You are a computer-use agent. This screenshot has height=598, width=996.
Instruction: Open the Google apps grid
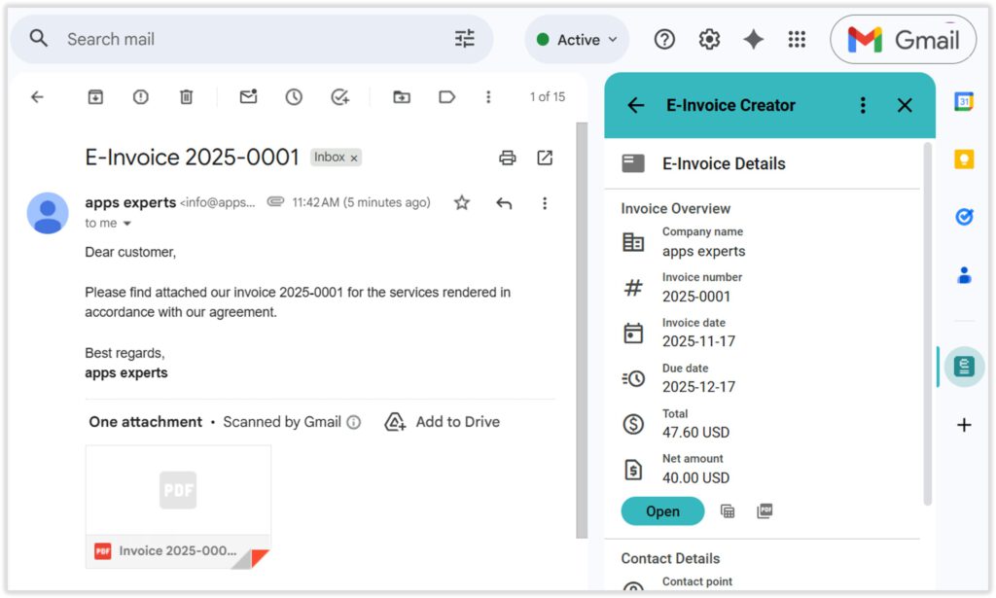797,39
